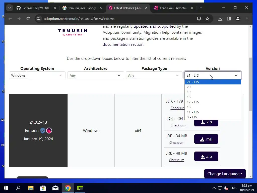Select 17 - LTS from list

pos(213,102)
